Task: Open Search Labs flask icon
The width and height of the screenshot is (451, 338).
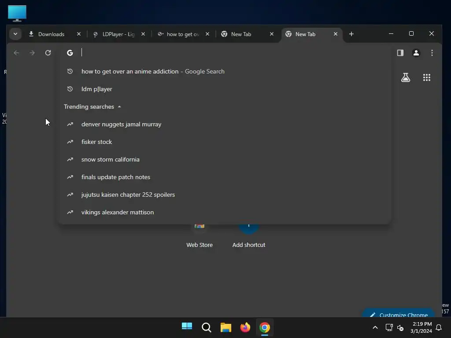Action: coord(406,77)
